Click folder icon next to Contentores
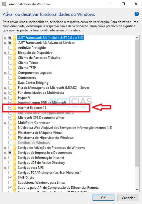This screenshot has width=142, height=204. [x=15, y=78]
